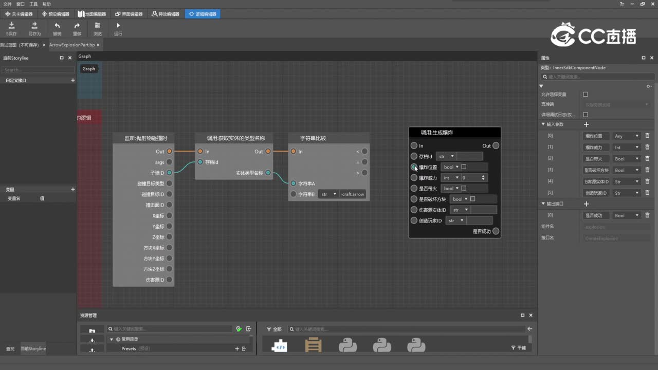Redo with the 重做 arrow icon
Image resolution: width=658 pixels, height=370 pixels.
pyautogui.click(x=77, y=26)
